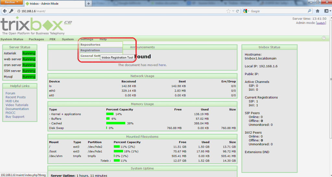Viewport: 332px width, 177px height.
Task: Click the search magnifier icon
Action: click(310, 11)
